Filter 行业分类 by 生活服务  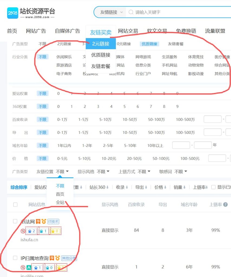(170, 57)
